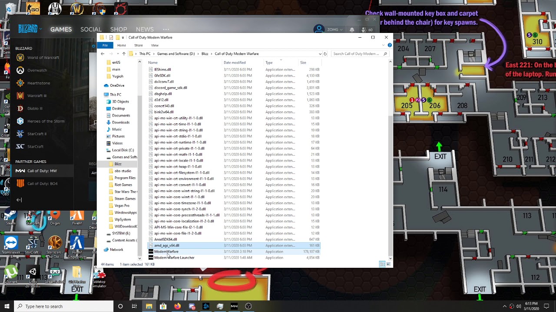Click the Properties quick access toolbar icon

[x=111, y=37]
